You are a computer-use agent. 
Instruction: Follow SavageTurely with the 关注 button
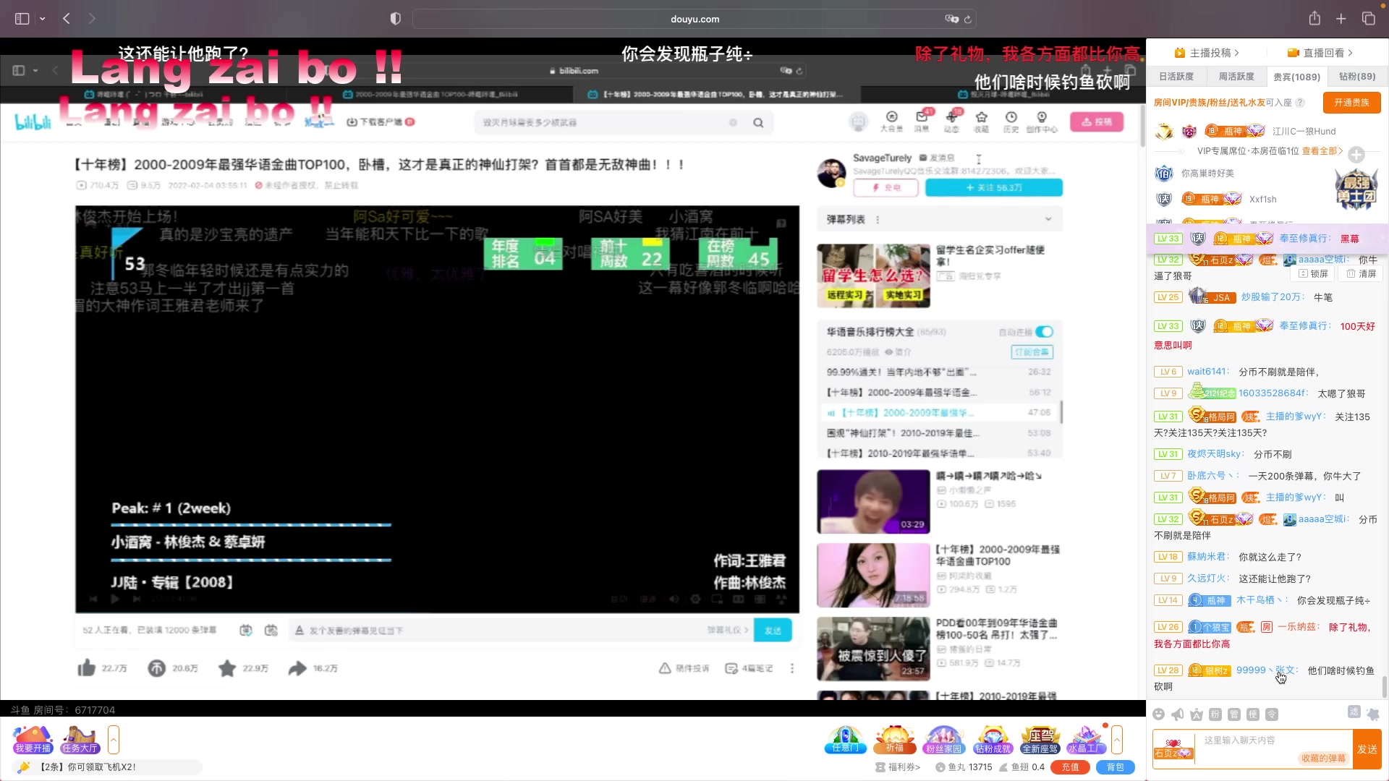[x=994, y=187]
